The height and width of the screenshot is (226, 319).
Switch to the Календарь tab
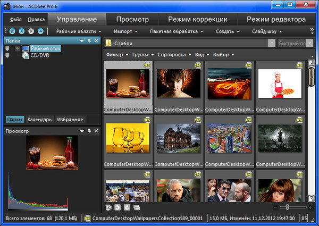[x=40, y=119]
